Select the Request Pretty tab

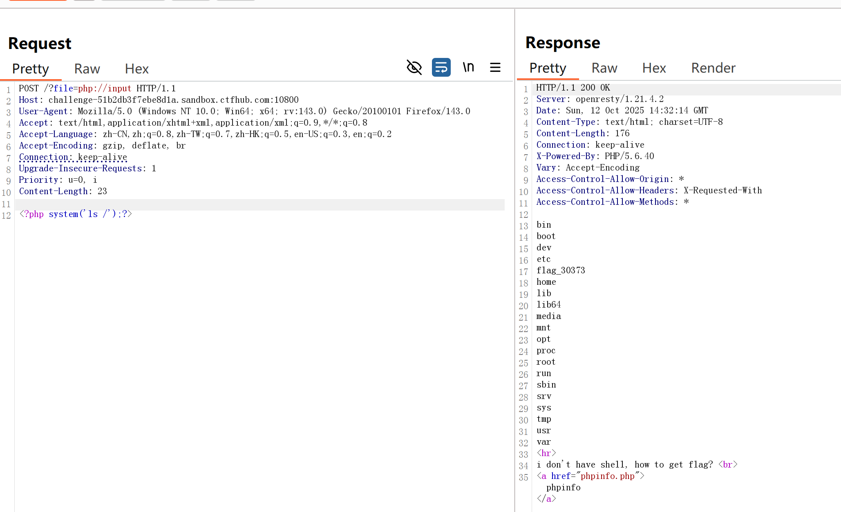31,69
